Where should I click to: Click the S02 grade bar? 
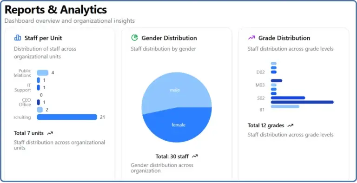pyautogui.click(x=288, y=98)
